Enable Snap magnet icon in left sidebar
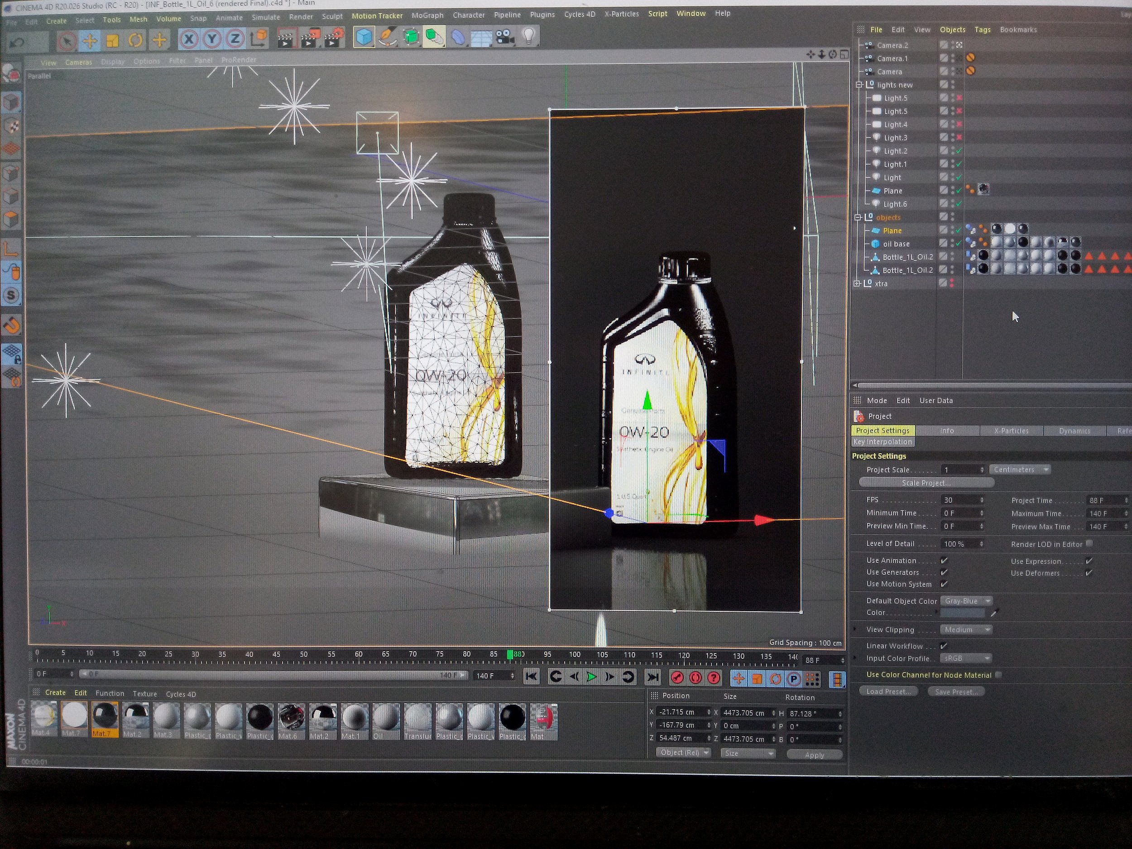1132x849 pixels. pyautogui.click(x=12, y=326)
